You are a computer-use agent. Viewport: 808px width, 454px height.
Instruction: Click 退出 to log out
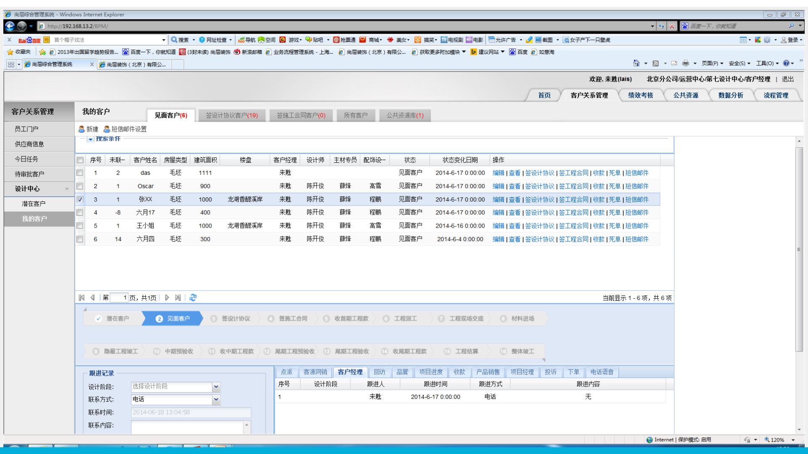click(x=788, y=79)
